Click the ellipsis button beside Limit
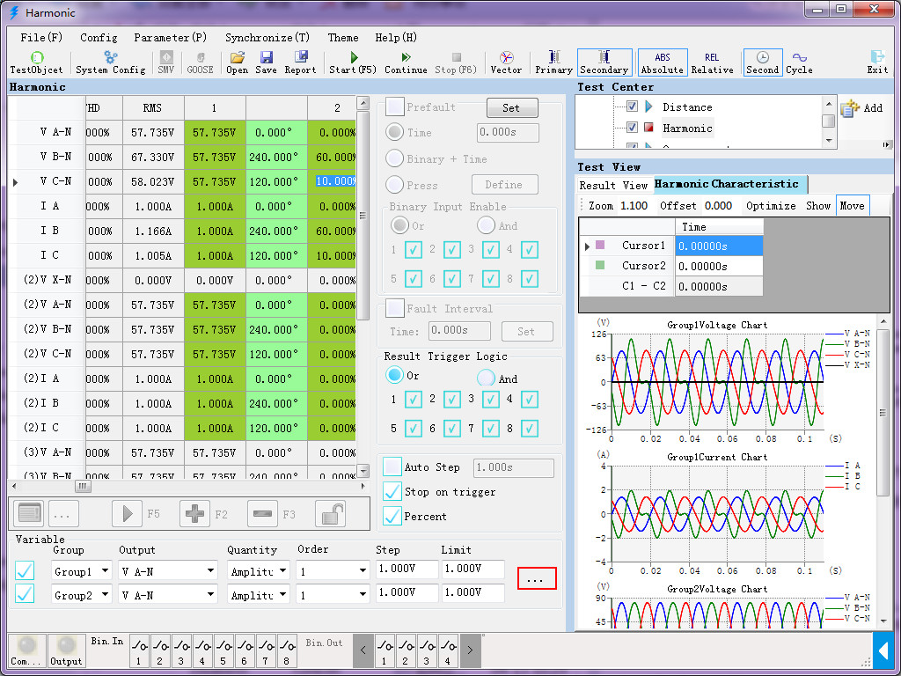The image size is (901, 676). (536, 579)
